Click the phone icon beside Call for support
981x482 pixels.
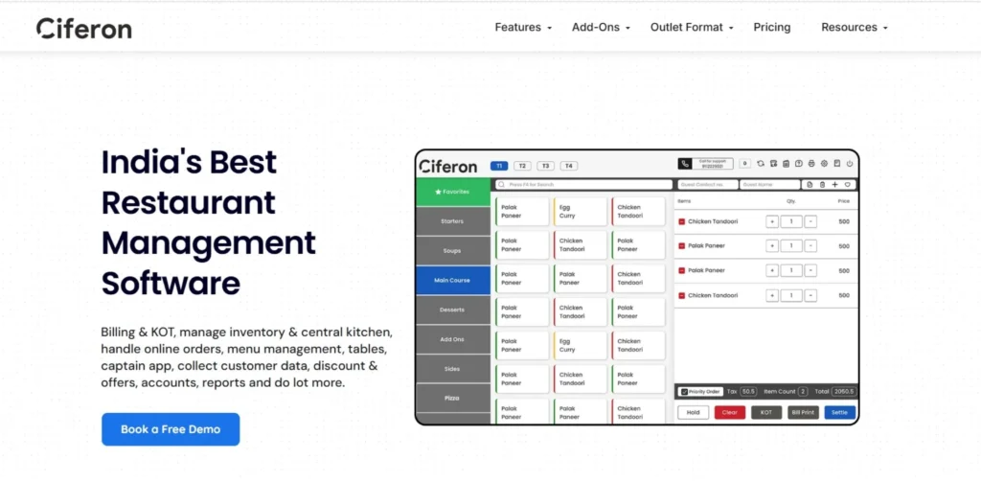point(684,164)
